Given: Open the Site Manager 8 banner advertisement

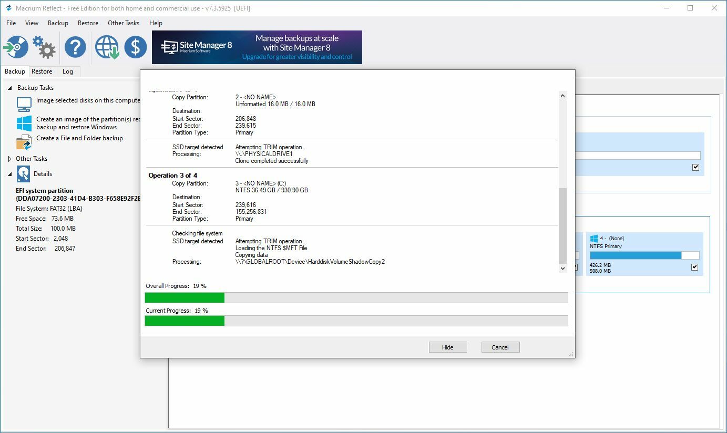Looking at the screenshot, I should click(x=257, y=47).
